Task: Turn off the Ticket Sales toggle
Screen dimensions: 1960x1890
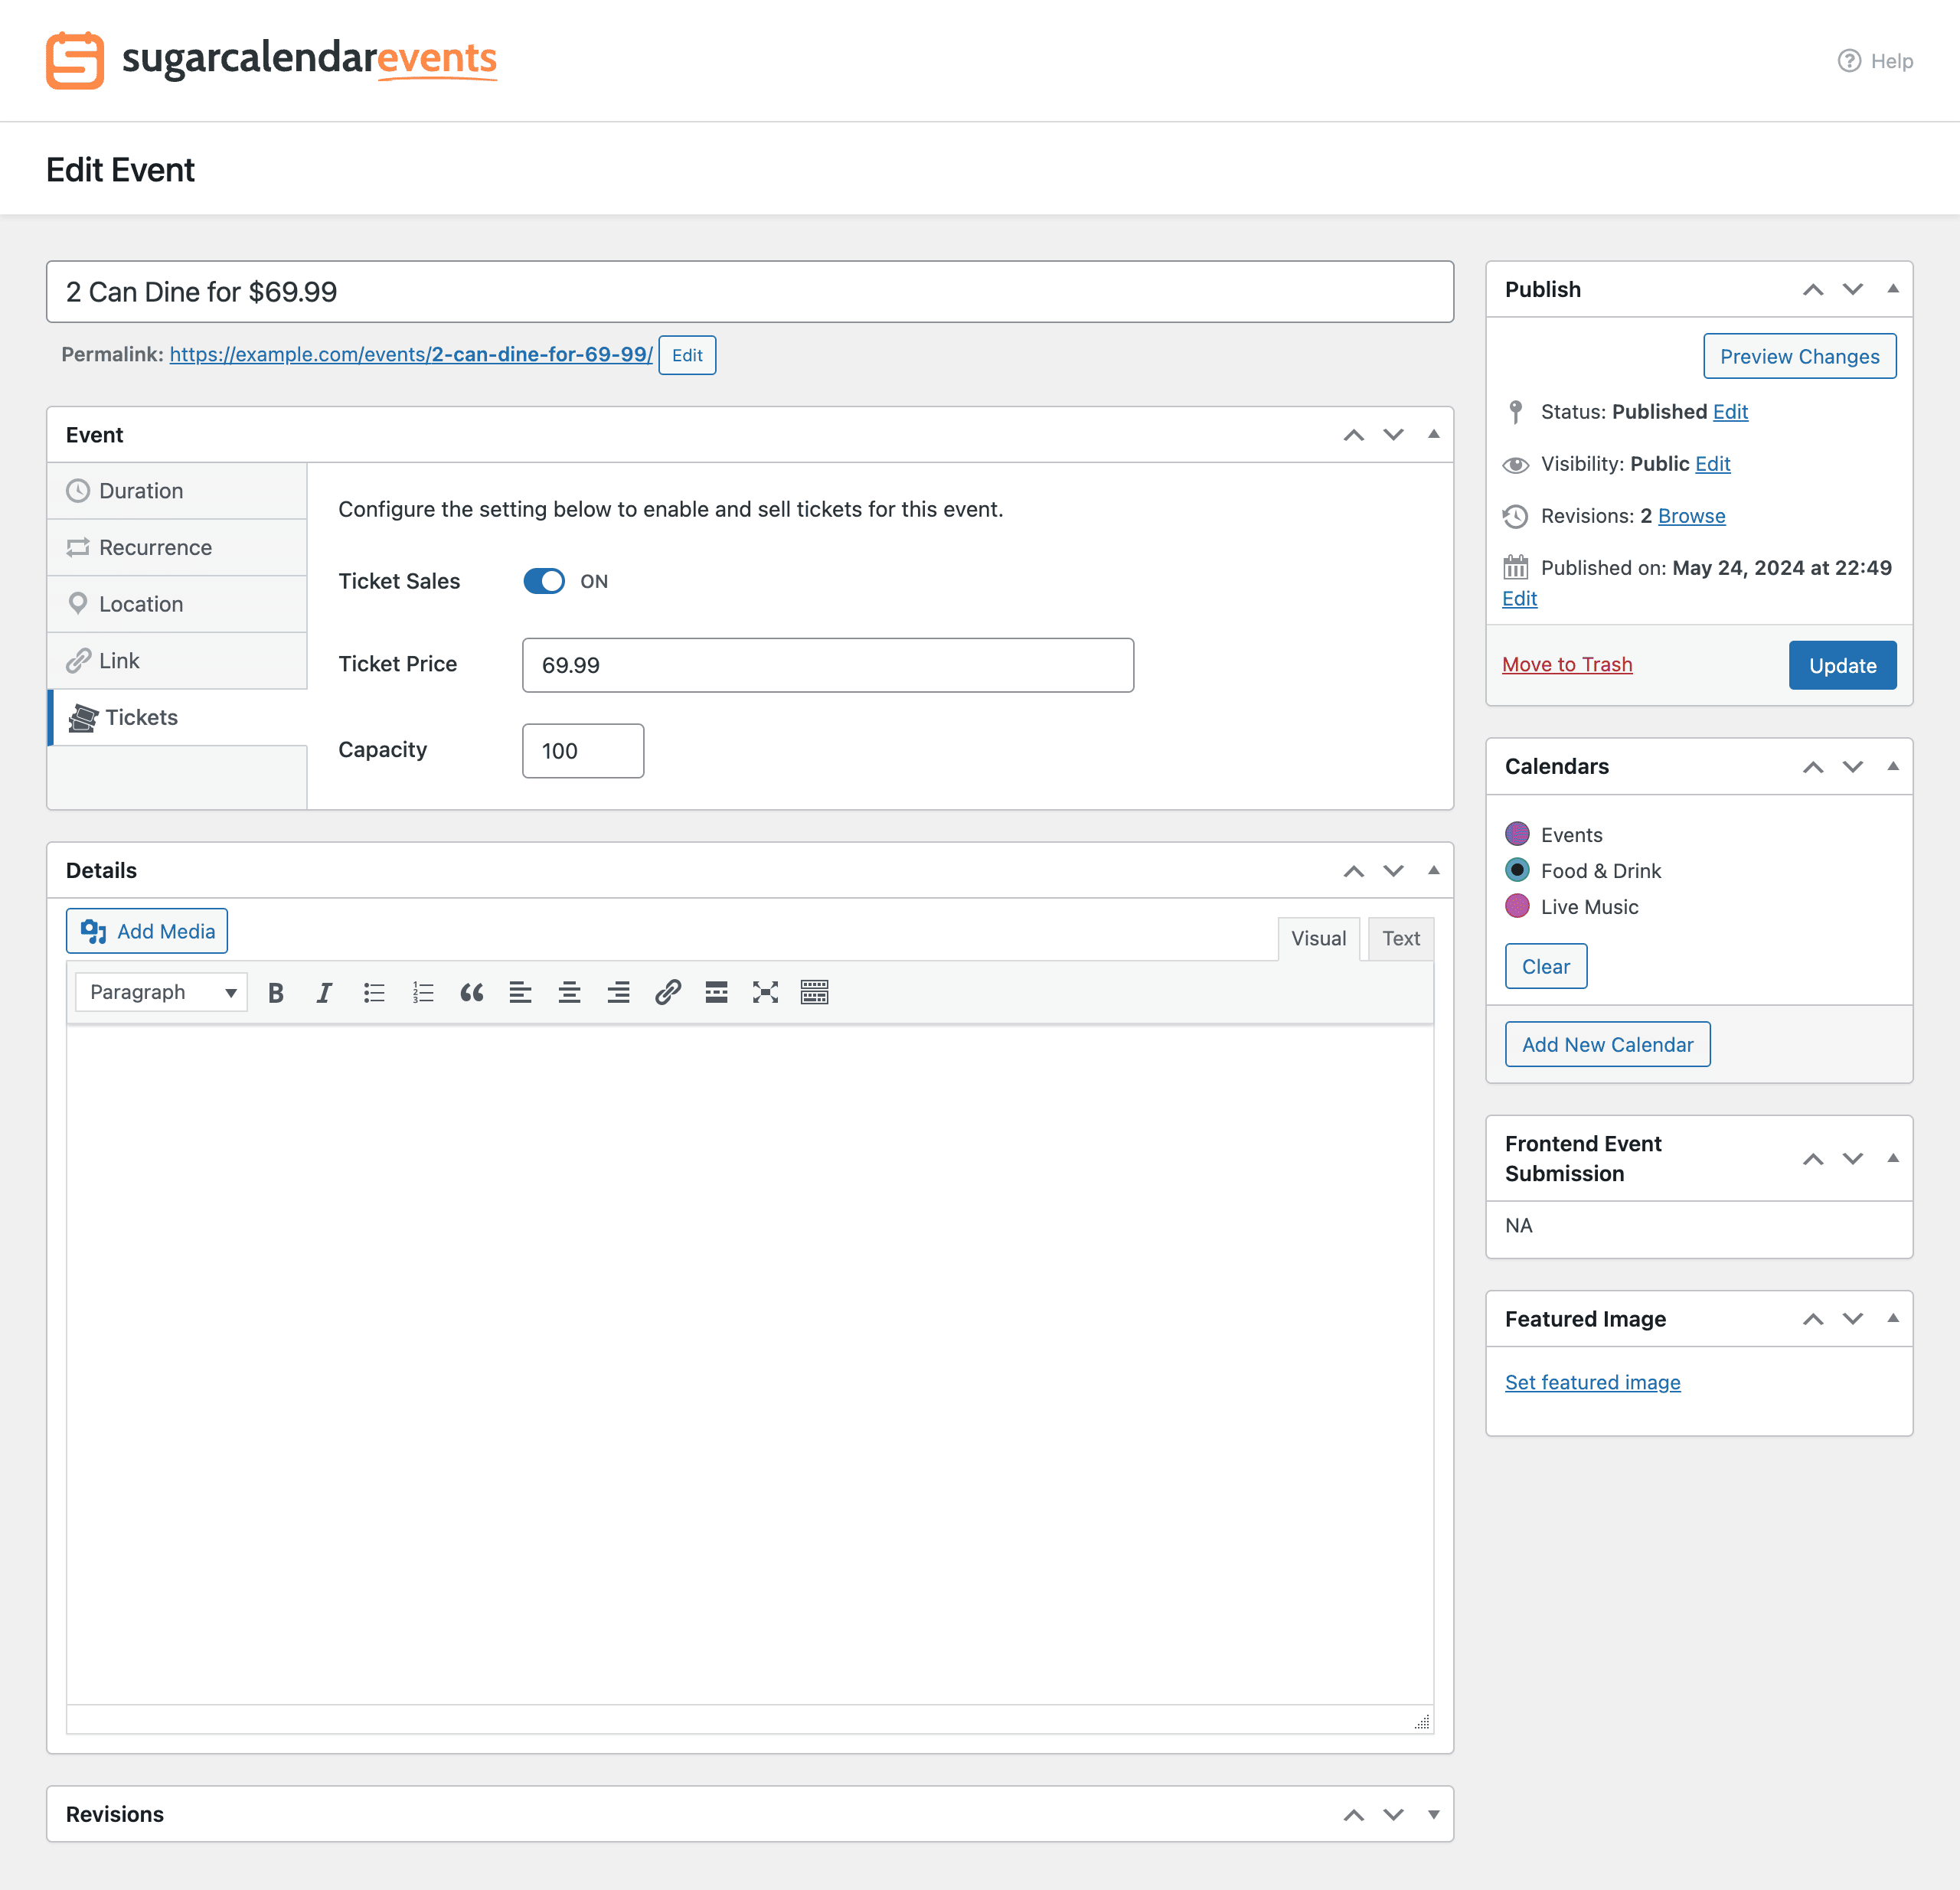Action: click(544, 581)
